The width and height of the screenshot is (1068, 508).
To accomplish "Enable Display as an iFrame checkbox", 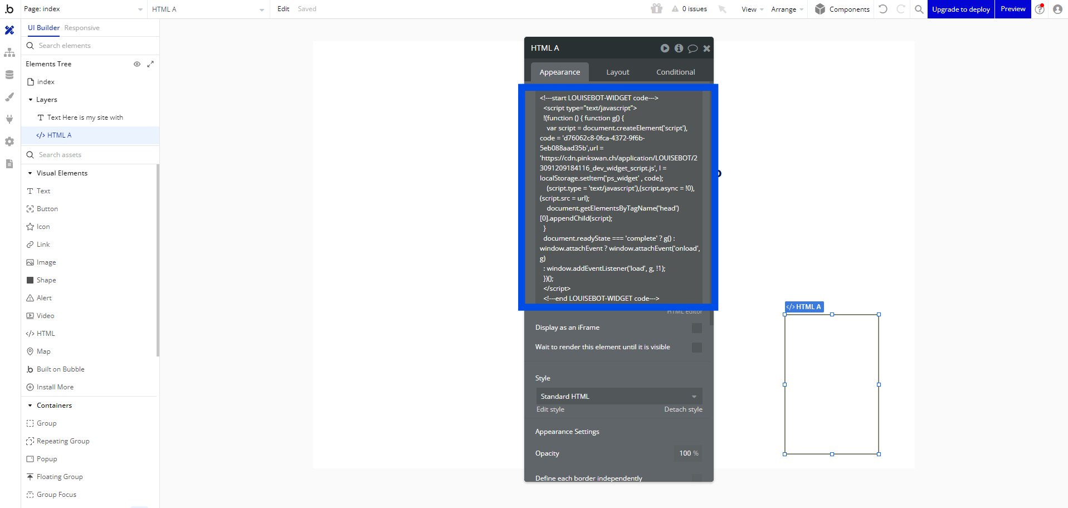I will click(696, 328).
